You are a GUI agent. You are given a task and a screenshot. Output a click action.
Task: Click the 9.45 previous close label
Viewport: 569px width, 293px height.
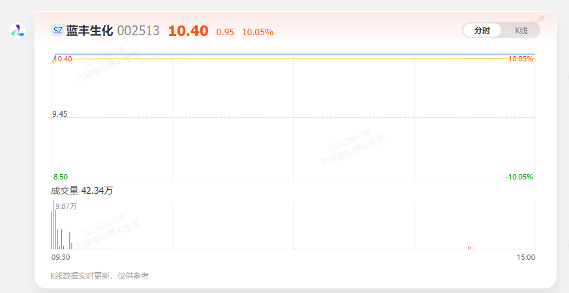(x=60, y=114)
